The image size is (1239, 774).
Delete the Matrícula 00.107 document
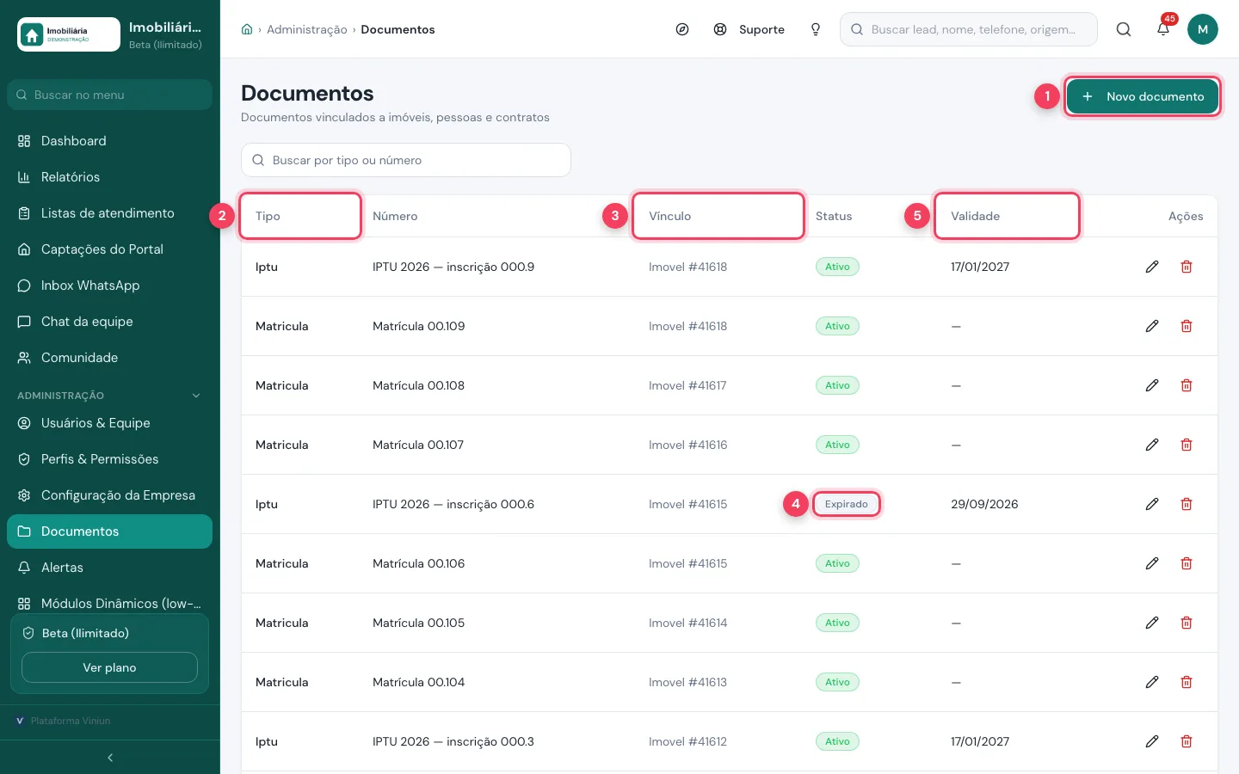pos(1187,445)
